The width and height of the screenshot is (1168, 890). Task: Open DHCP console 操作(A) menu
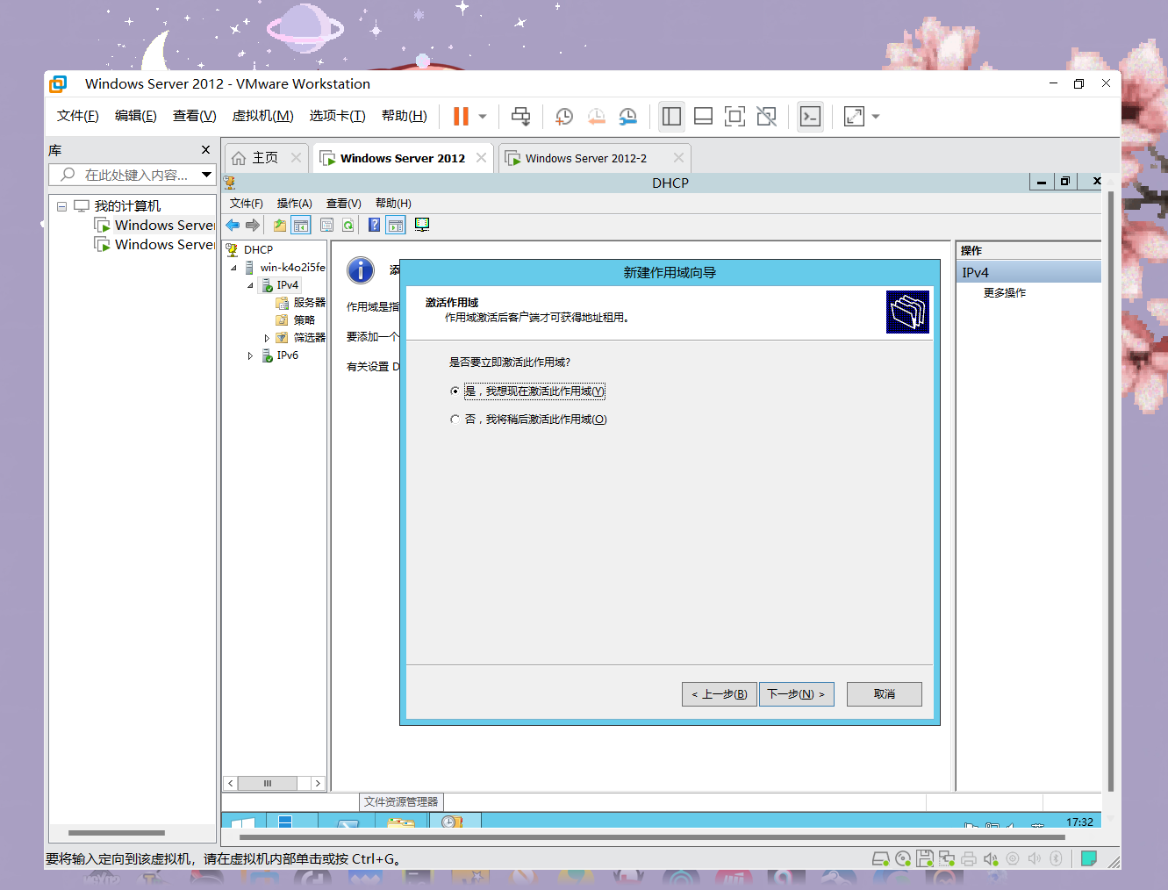tap(295, 204)
